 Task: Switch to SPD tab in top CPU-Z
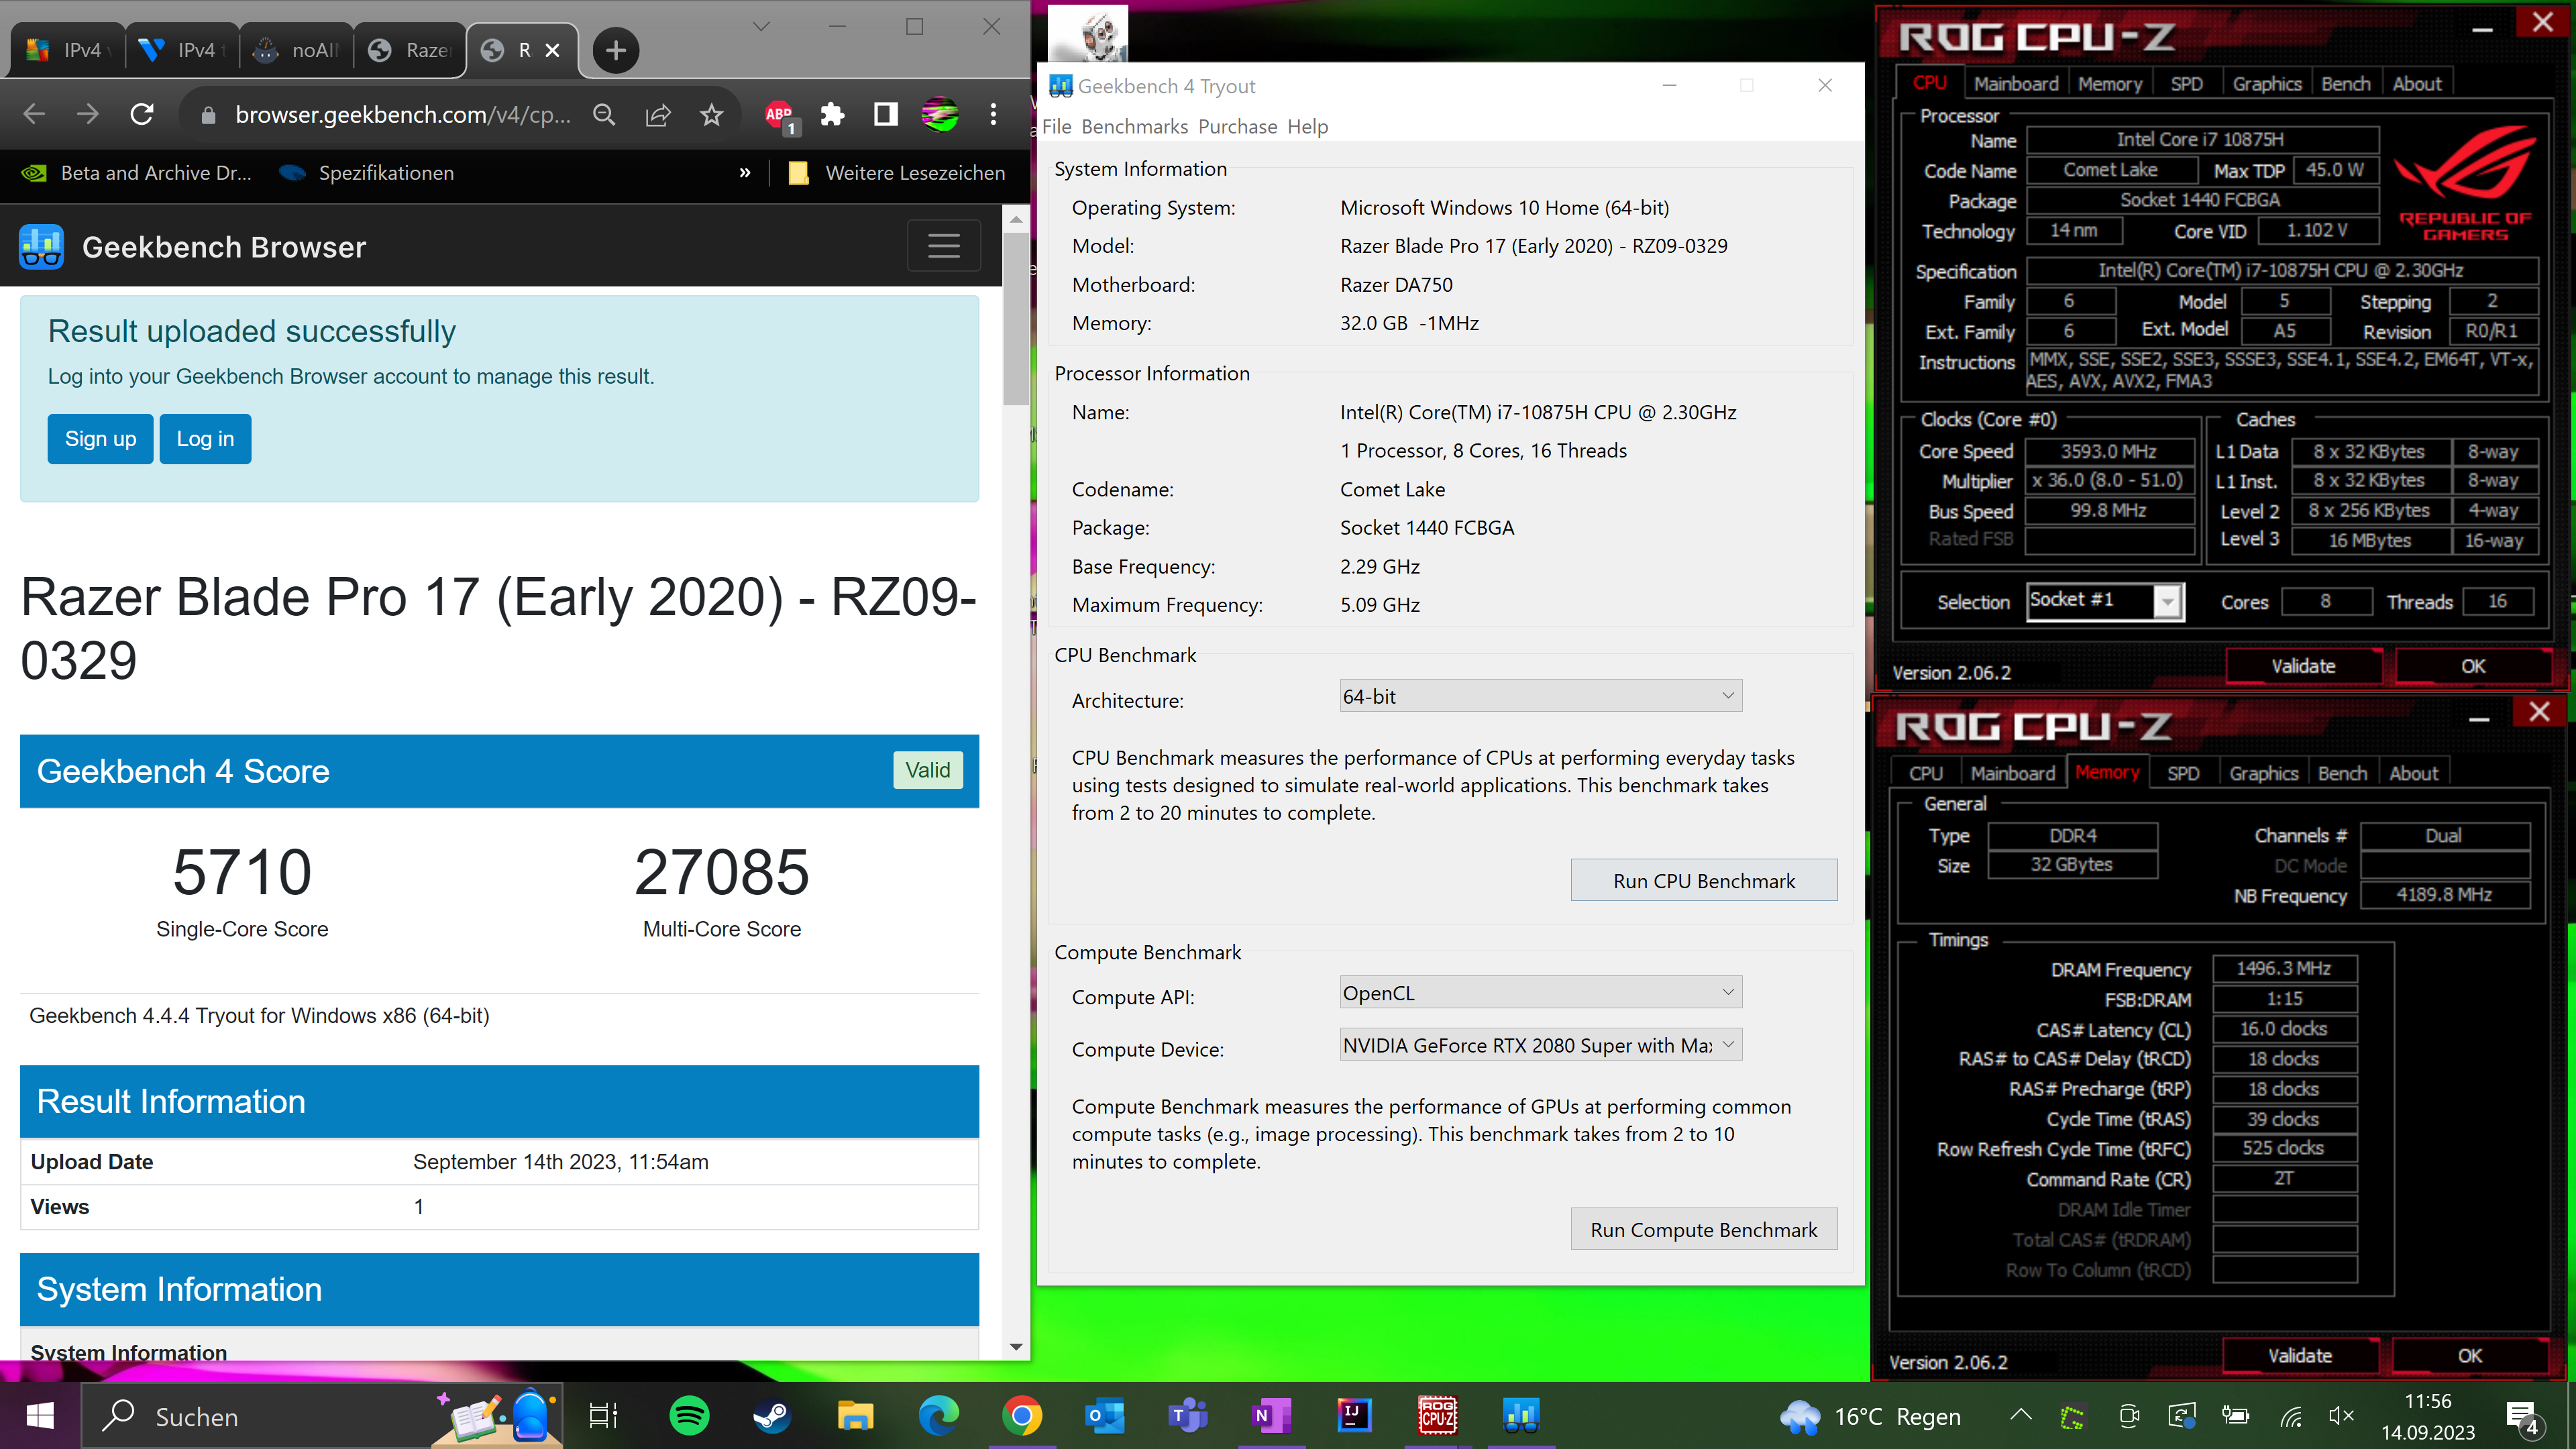[2186, 84]
